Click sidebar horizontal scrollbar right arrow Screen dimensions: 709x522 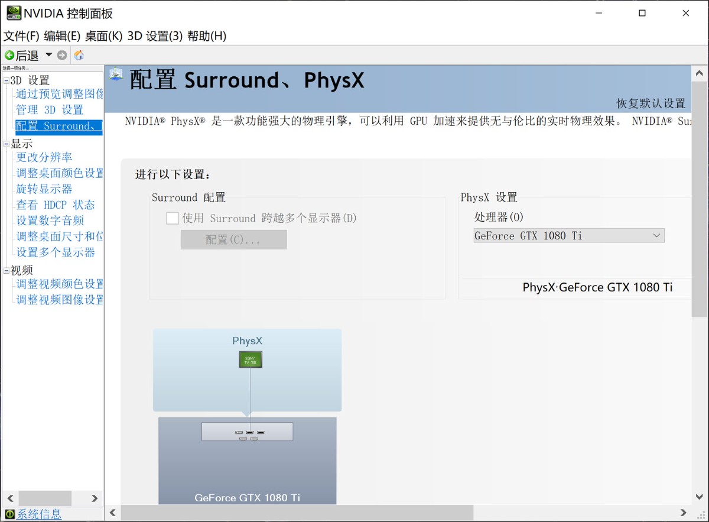(95, 498)
